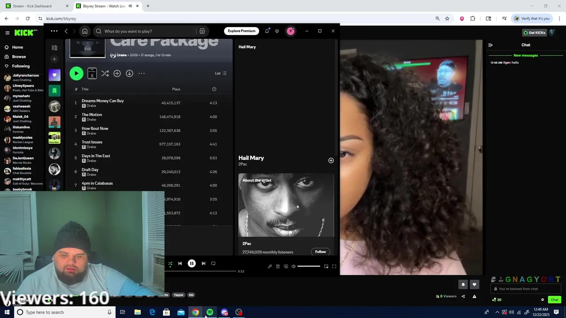
Task: Click the Get KICKs button
Action: point(534,33)
